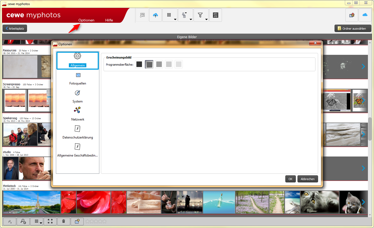Select the Spiekeroog photographers group thumbnail

pos(20,134)
